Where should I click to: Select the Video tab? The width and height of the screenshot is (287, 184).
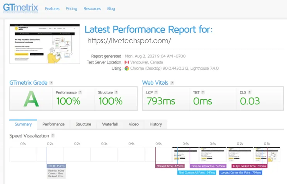(134, 124)
